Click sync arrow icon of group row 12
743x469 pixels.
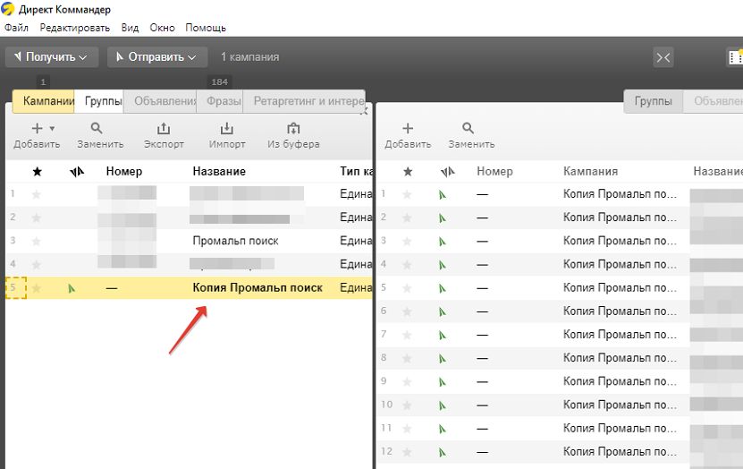point(443,452)
